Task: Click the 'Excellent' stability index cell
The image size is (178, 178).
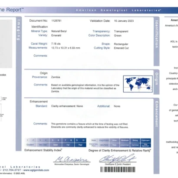Action: tap(30, 145)
